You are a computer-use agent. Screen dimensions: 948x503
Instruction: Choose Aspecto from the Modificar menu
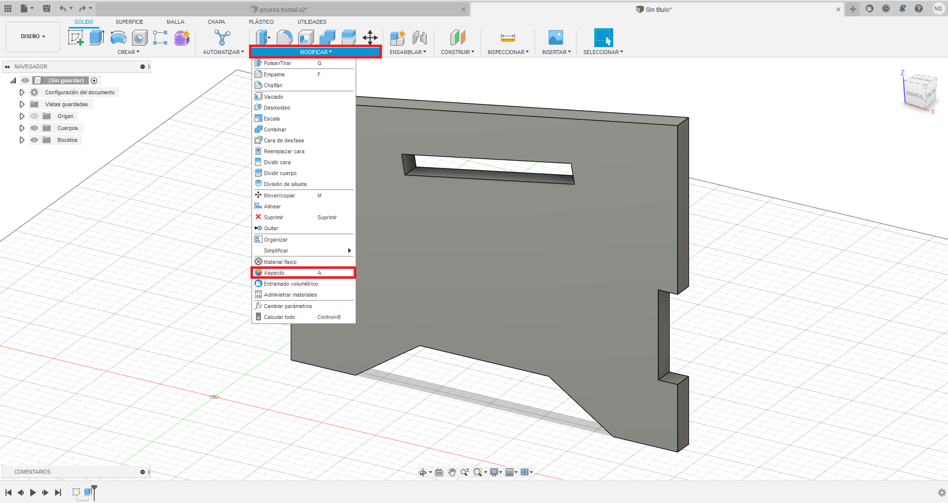(x=274, y=273)
